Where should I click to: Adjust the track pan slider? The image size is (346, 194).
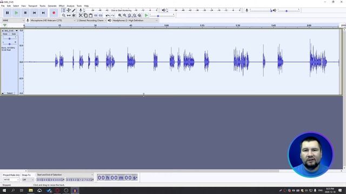(x=9, y=44)
